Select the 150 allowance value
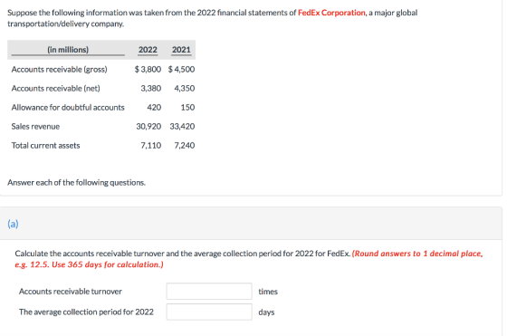Image resolution: width=507 pixels, height=336 pixels. pos(187,108)
